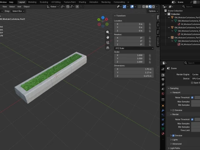Switch to the Modeling workspace tab
The width and height of the screenshot is (200, 150).
point(32,2)
